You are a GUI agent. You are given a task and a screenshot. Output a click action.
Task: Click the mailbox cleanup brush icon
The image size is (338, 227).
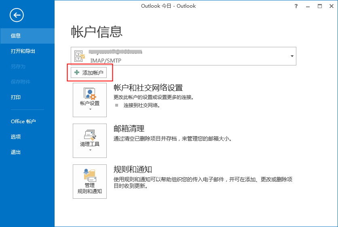tap(90, 135)
